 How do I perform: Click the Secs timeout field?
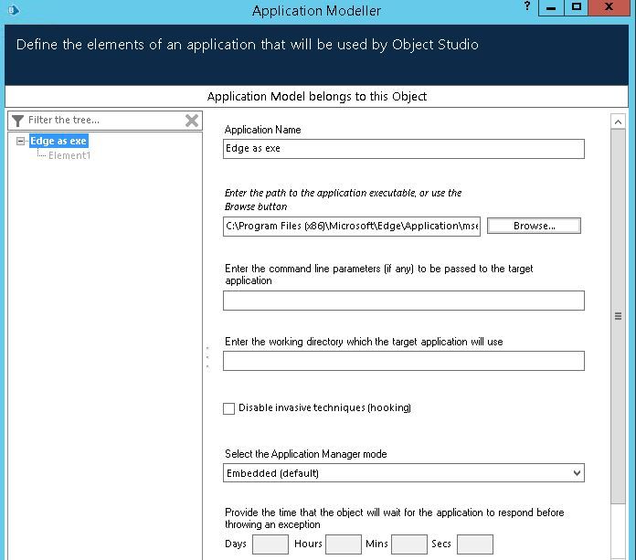(x=474, y=544)
